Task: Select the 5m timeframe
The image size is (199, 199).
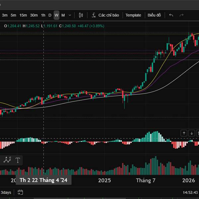Action: point(13,15)
